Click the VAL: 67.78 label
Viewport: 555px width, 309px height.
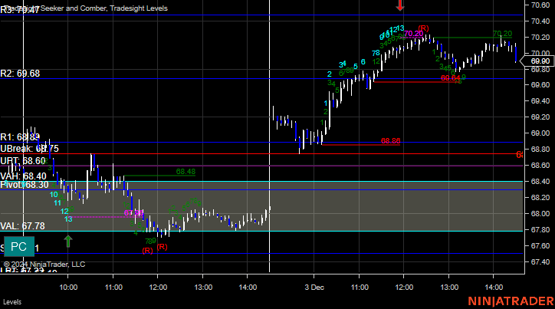[x=23, y=226]
